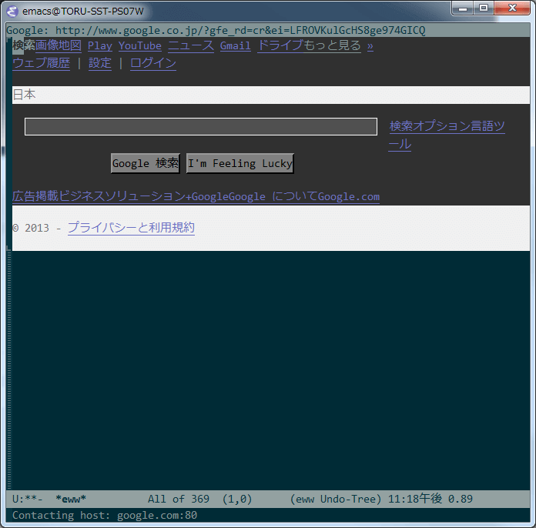Open the プライバシーと利用規約 link
Image resolution: width=536 pixels, height=528 pixels.
[131, 228]
